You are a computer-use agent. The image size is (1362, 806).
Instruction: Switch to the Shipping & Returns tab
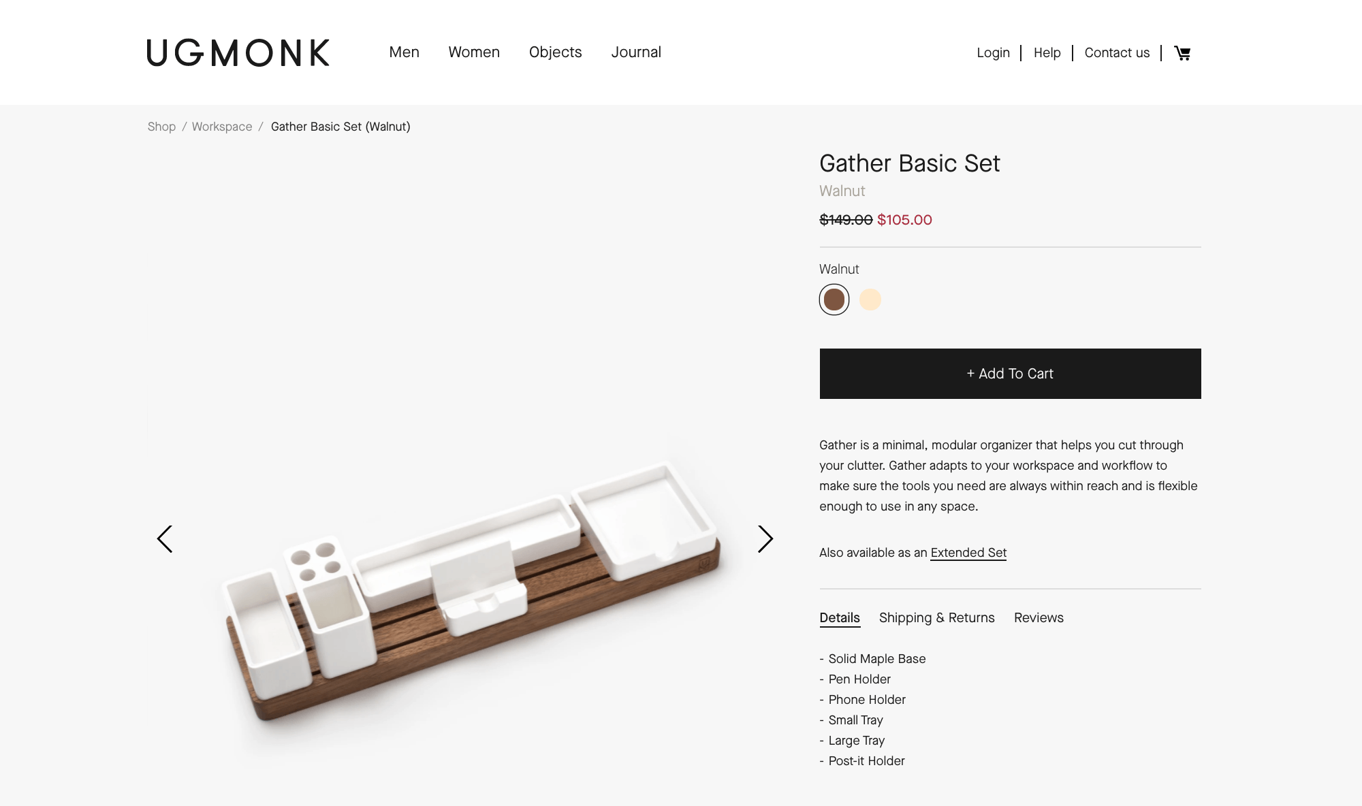click(x=936, y=617)
